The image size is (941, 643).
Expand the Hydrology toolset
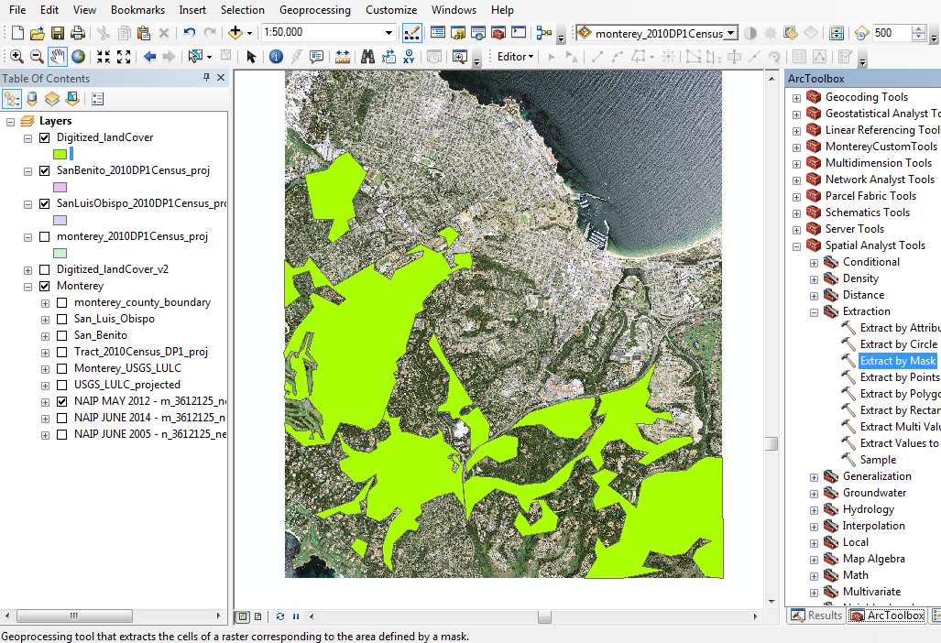(x=814, y=509)
